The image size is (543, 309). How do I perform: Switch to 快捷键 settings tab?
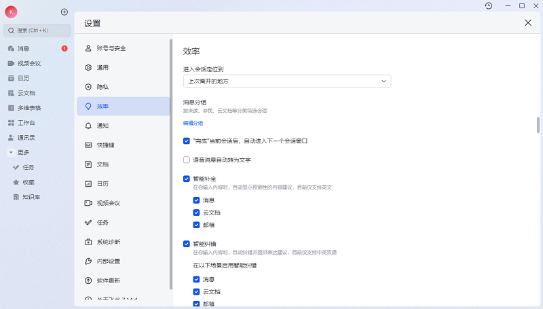pos(105,145)
